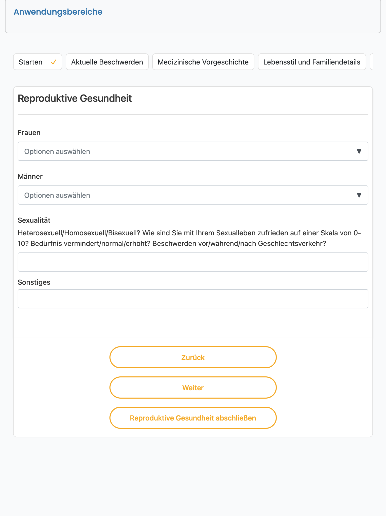Go to Medizinische Vorgeschichte tab

pyautogui.click(x=203, y=62)
